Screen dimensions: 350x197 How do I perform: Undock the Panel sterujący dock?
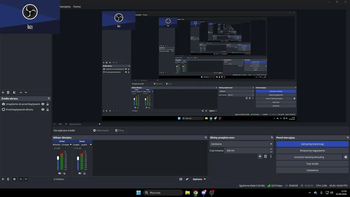coord(348,138)
